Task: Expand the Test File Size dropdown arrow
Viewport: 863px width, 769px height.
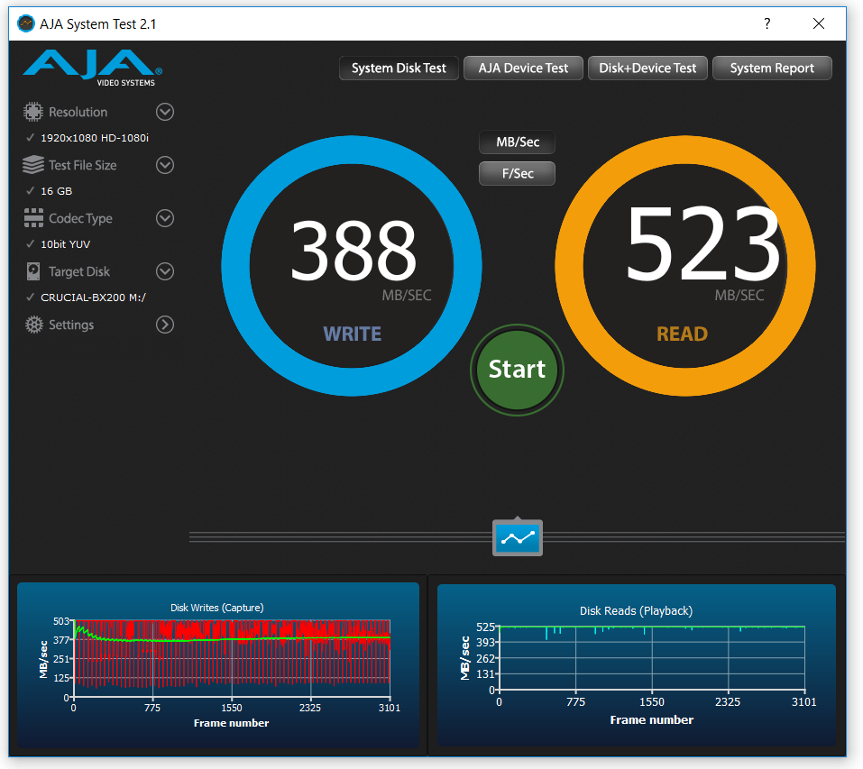Action: [x=164, y=165]
